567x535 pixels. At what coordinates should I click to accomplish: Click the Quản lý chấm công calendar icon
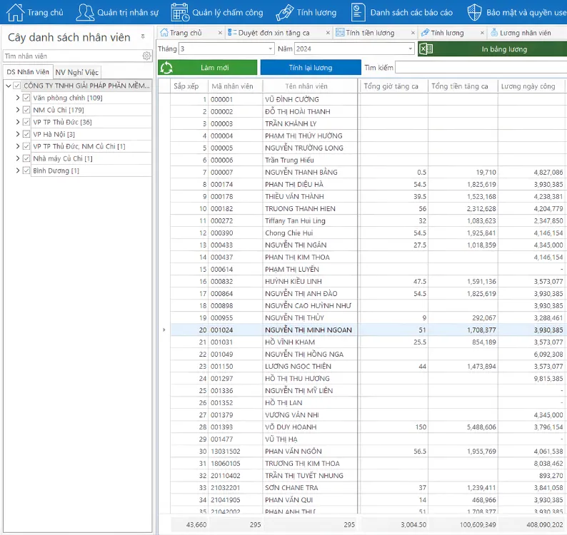click(180, 12)
